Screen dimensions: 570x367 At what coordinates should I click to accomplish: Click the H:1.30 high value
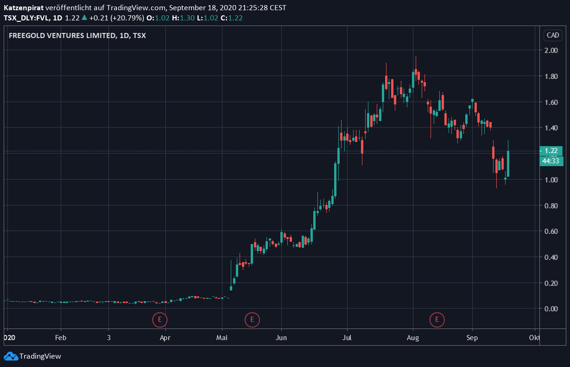pos(183,18)
